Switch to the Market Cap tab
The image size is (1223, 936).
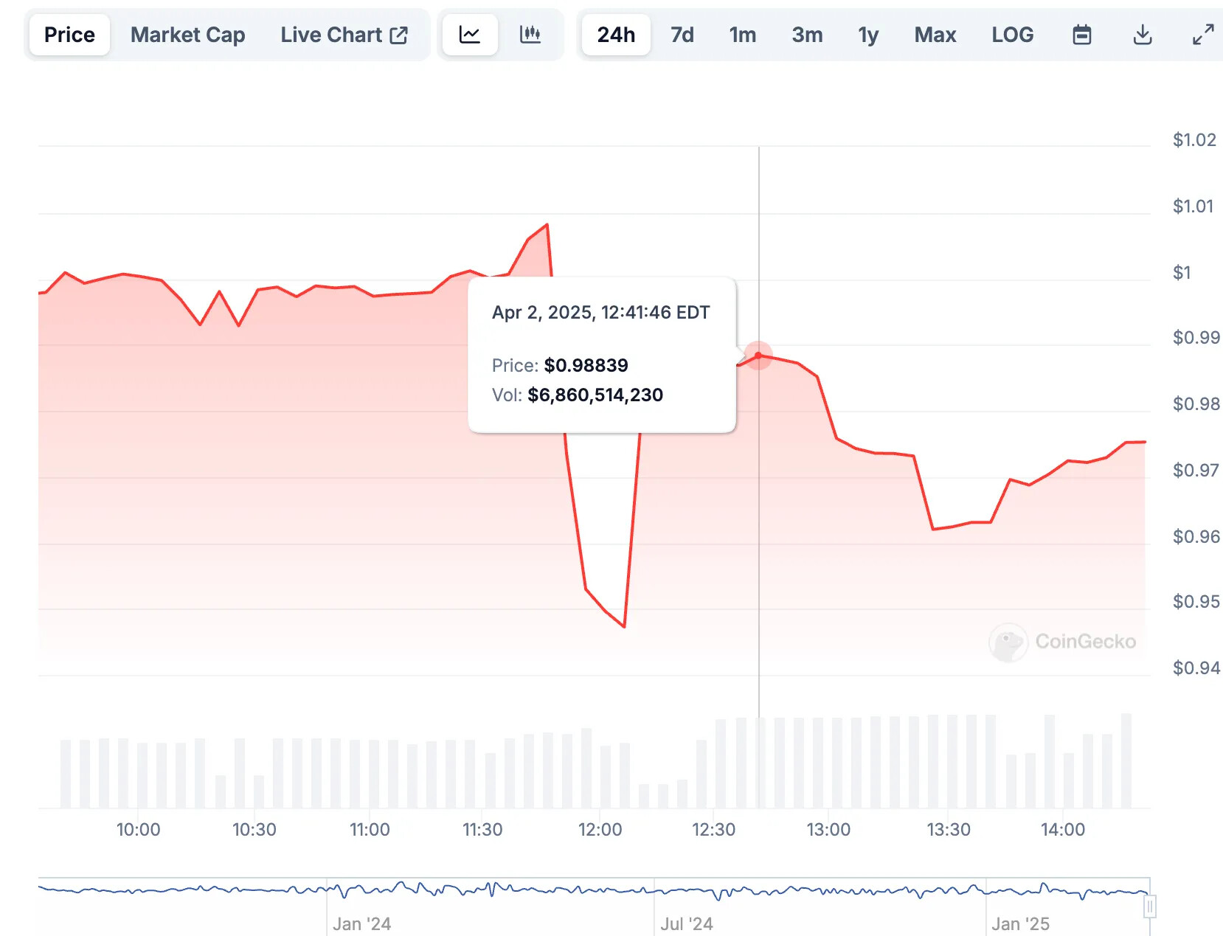[187, 35]
